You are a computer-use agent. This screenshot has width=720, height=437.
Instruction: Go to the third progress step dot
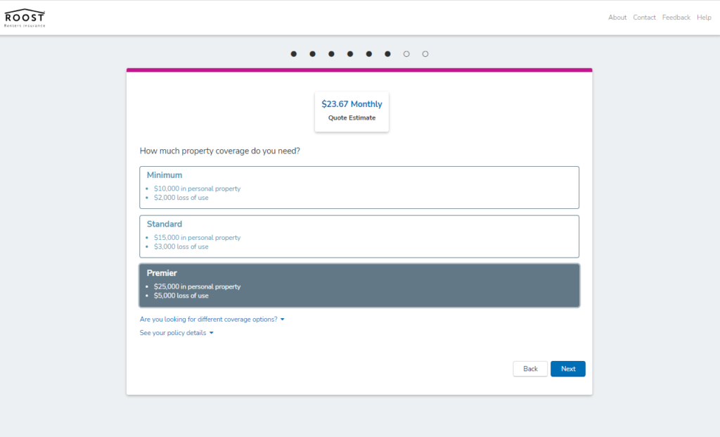(x=332, y=54)
